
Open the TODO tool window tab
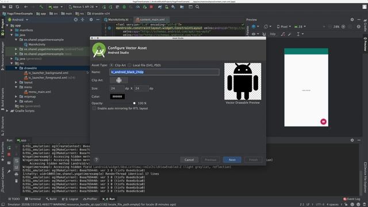pyautogui.click(x=14, y=199)
